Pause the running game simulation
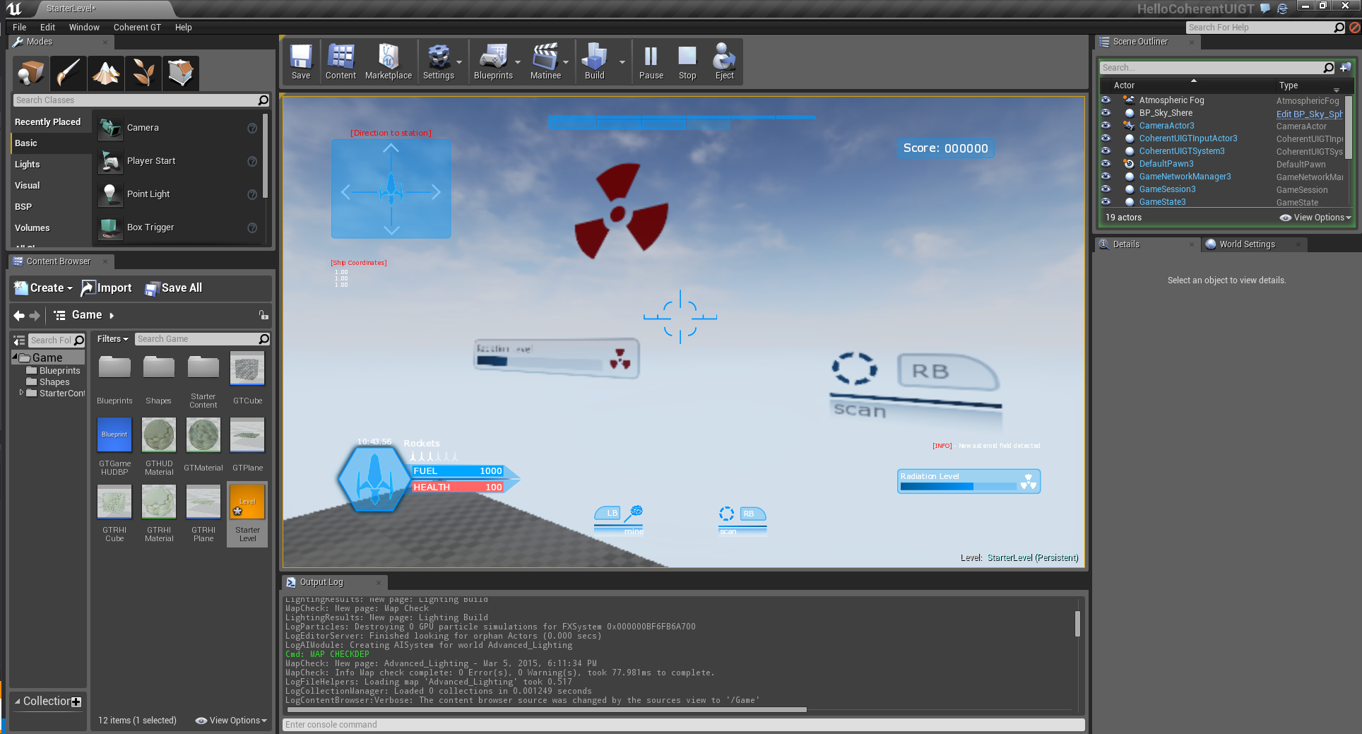 click(x=651, y=62)
